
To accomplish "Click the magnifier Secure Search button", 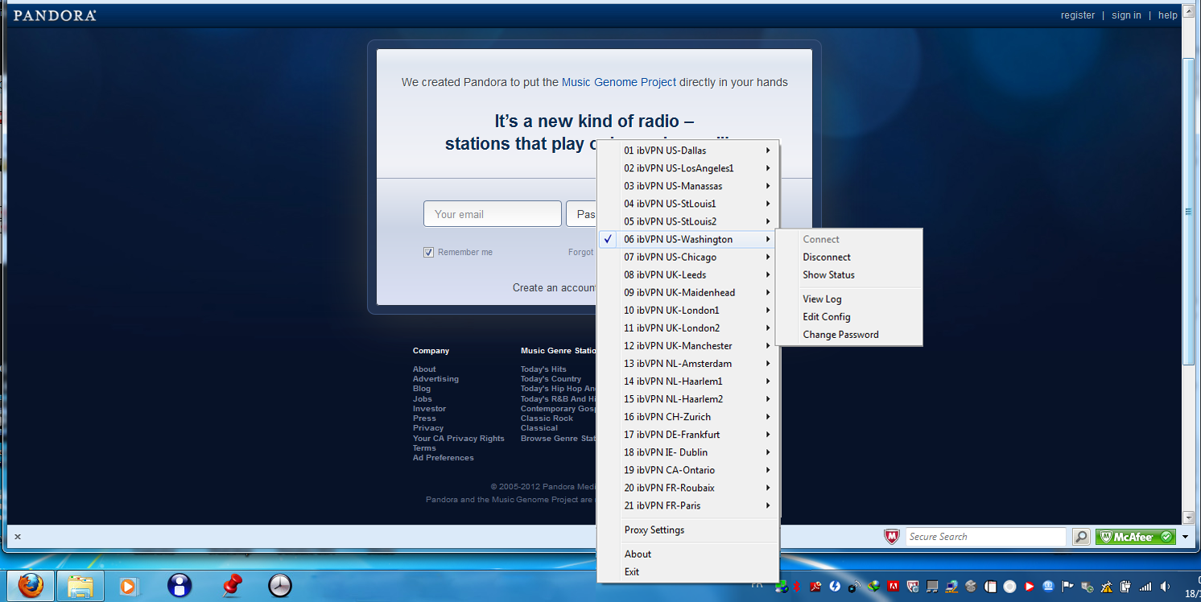I will (x=1081, y=537).
